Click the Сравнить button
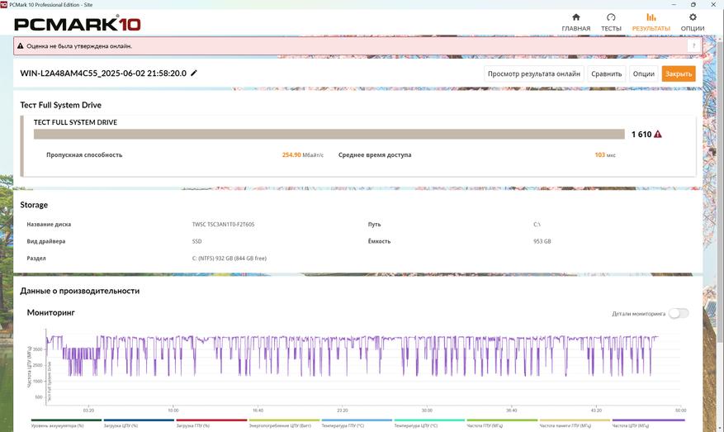The image size is (724, 432). [606, 74]
